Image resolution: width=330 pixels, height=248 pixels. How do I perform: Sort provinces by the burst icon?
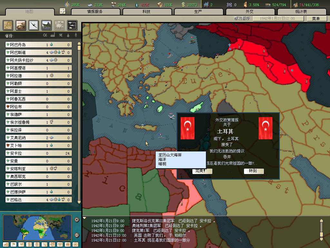pyautogui.click(x=61, y=35)
